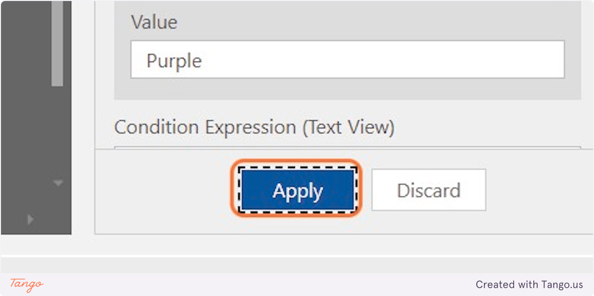
Task: Open the Created with Tango.us link
Action: point(529,285)
